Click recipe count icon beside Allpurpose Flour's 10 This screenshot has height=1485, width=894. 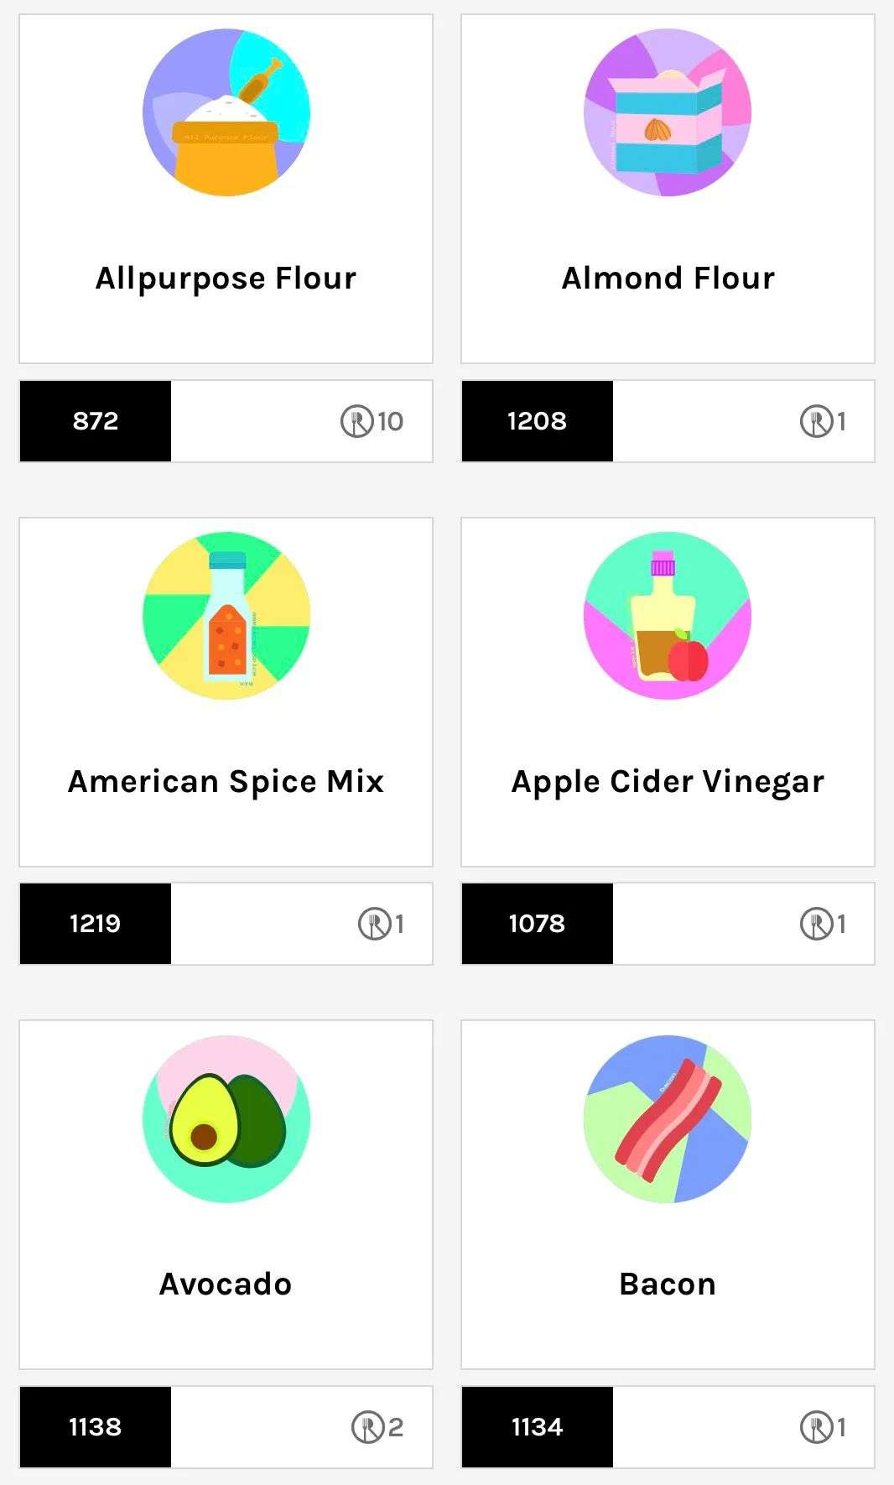(356, 421)
